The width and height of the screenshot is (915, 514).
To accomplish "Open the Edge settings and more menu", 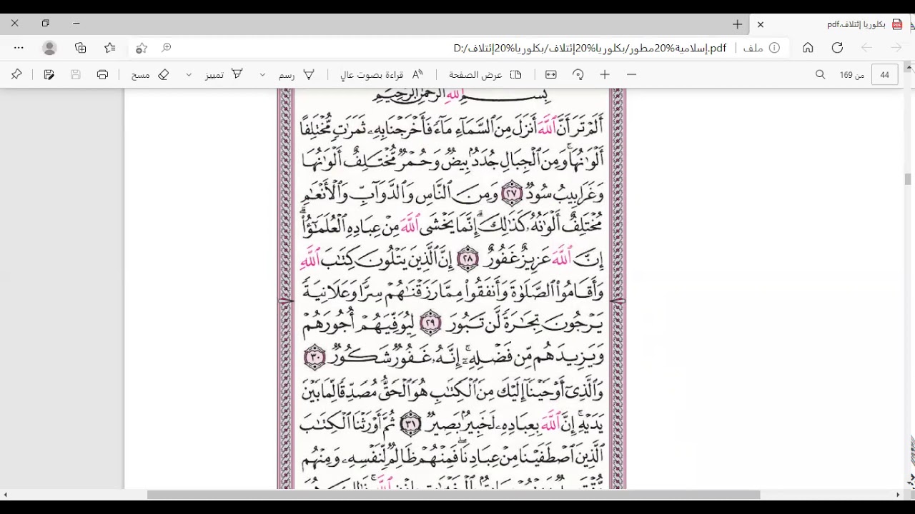I will tap(19, 48).
